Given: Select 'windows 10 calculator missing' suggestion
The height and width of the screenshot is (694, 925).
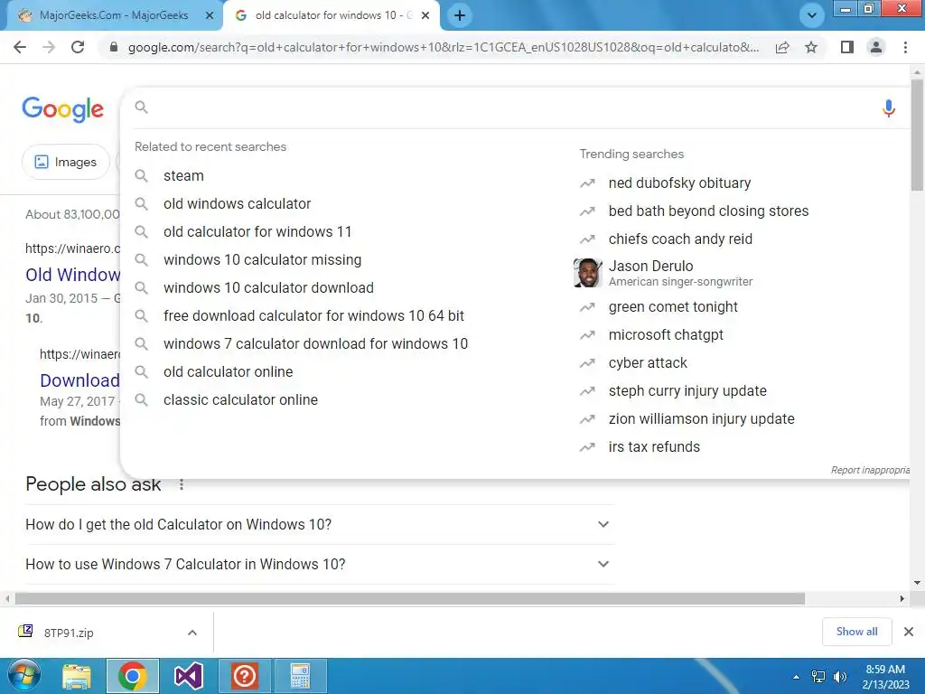Looking at the screenshot, I should [x=263, y=259].
